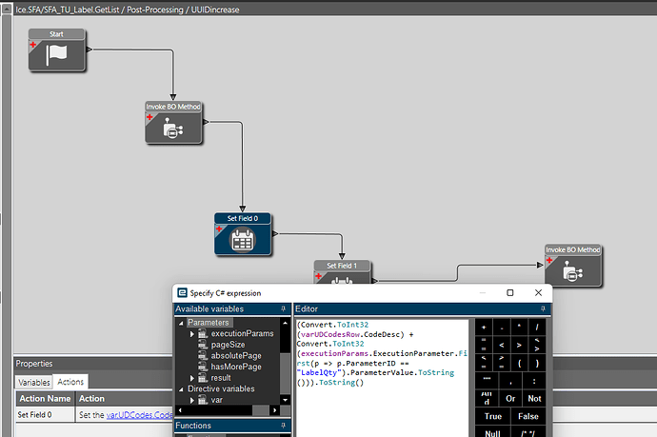Click the Action Name column header
657x437 pixels.
[x=46, y=399]
